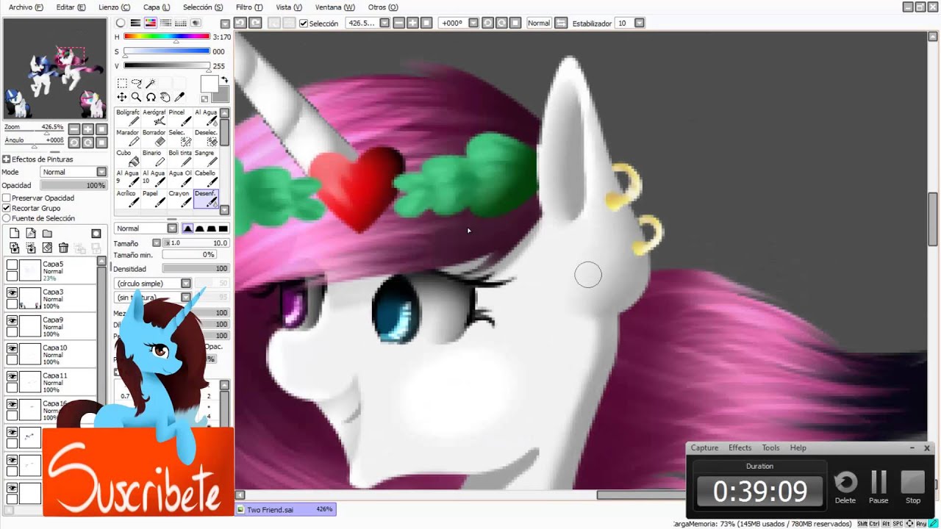Open the Capa menu in menu bar
Viewport: 941px width, 529px height.
point(156,7)
